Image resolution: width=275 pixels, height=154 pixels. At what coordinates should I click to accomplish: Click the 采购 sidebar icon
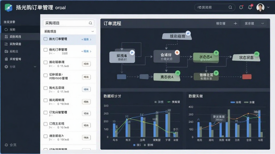click(6, 29)
